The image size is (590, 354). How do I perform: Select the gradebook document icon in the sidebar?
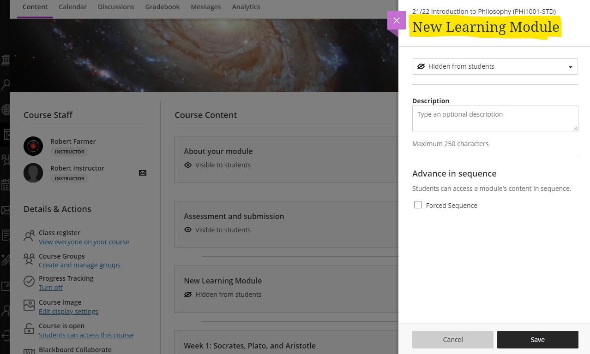6,135
